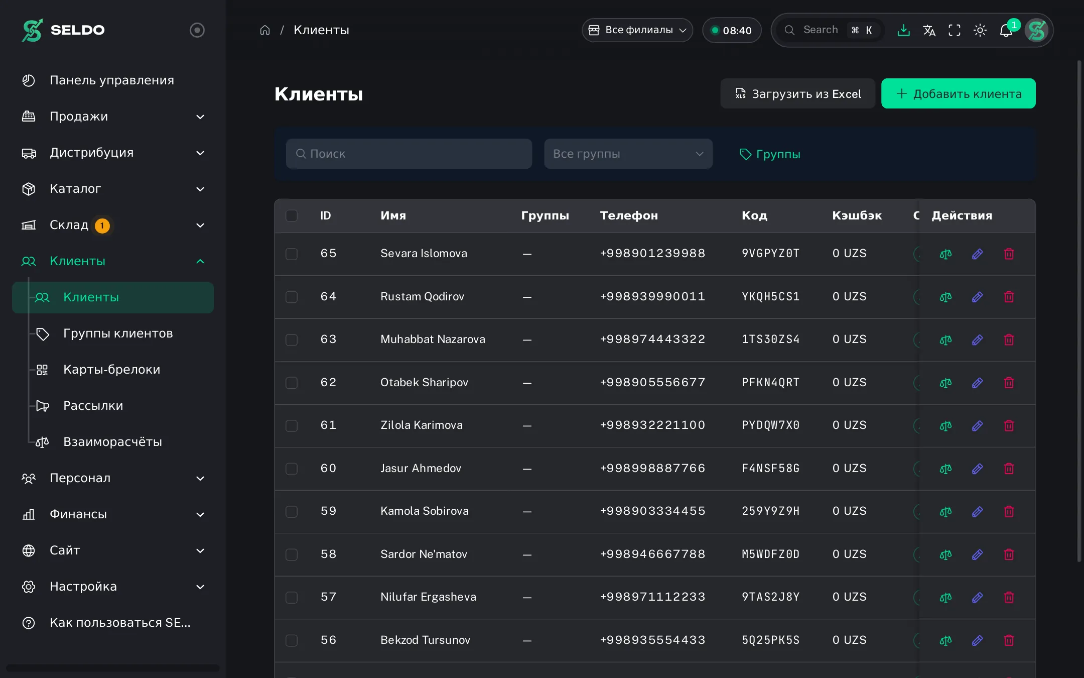
Task: Delete client Muhabbat Nazarova with trash icon
Action: pos(1009,340)
